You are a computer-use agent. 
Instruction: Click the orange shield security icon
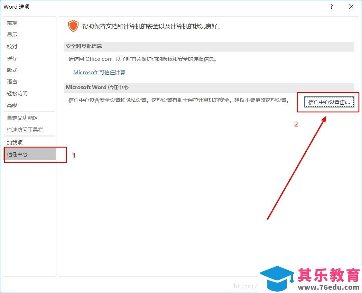point(73,26)
